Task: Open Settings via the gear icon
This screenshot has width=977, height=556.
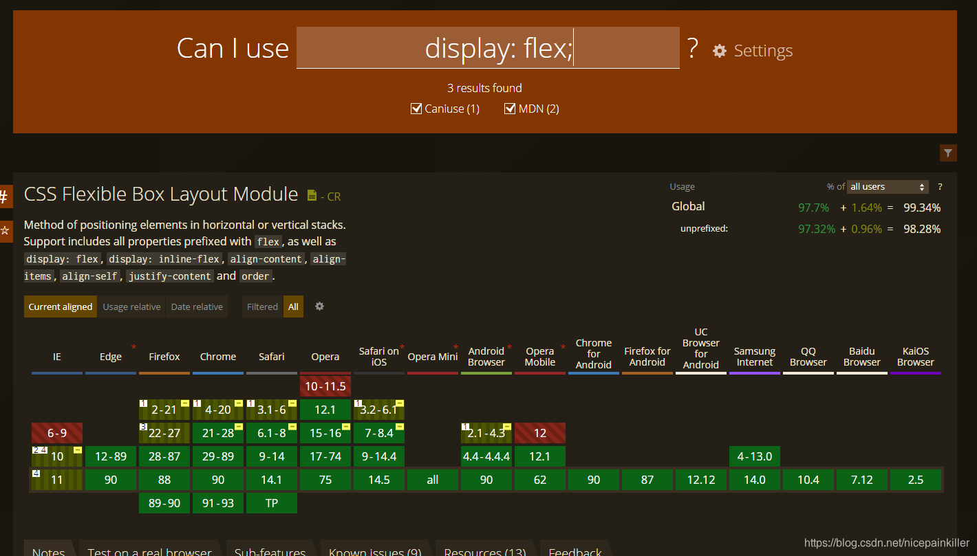Action: [x=720, y=51]
